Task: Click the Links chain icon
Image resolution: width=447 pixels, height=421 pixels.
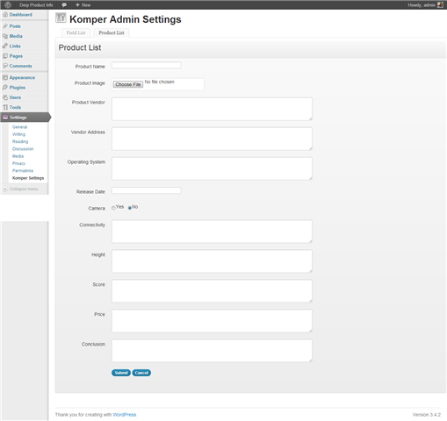Action: click(x=5, y=46)
